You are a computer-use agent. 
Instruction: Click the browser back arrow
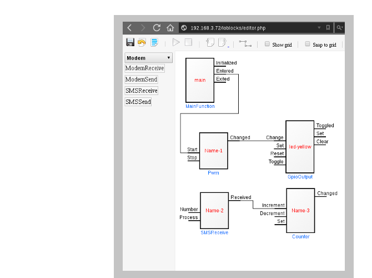click(129, 28)
